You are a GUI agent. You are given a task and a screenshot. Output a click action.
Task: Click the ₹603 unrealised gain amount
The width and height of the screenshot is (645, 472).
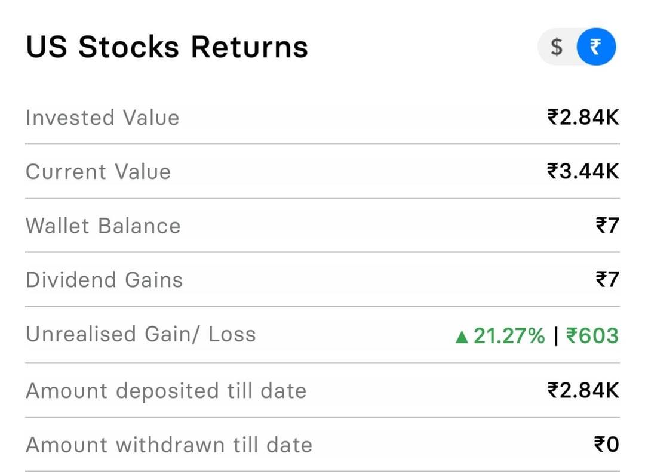pos(592,336)
